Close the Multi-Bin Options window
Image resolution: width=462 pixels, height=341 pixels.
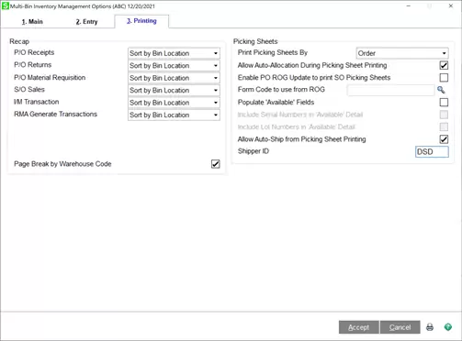coord(451,5)
